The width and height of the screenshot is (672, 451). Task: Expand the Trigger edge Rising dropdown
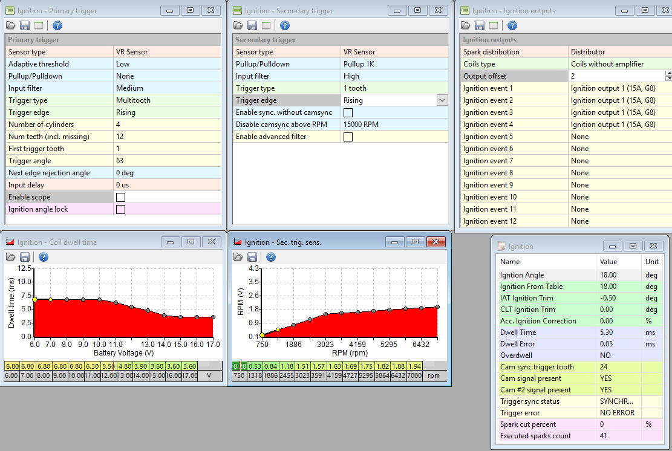pyautogui.click(x=442, y=100)
